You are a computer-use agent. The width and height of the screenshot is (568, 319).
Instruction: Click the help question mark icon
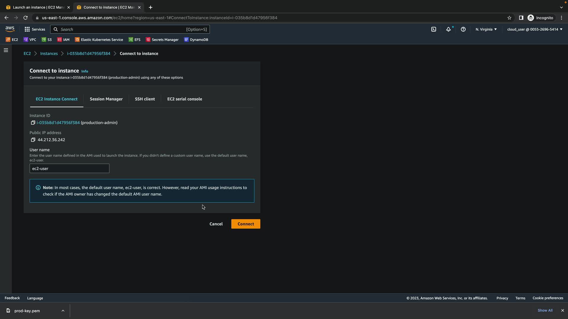click(x=463, y=29)
